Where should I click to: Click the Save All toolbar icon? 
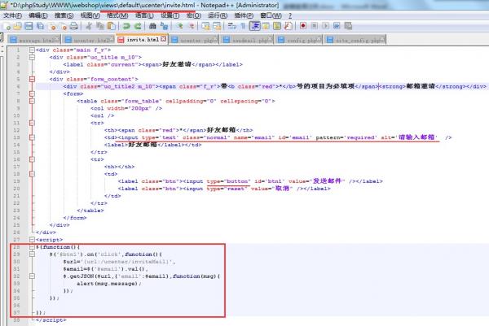tap(40, 26)
